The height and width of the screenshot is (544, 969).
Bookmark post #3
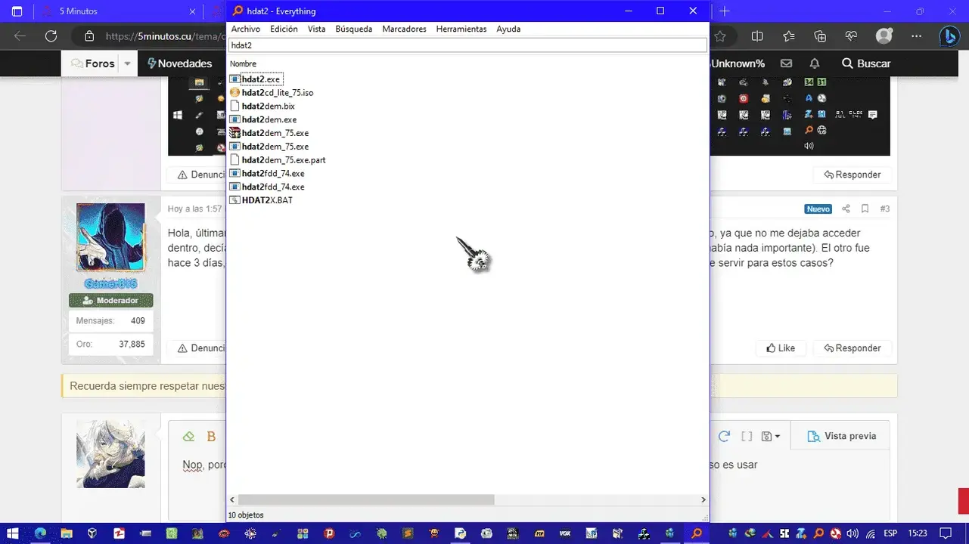pyautogui.click(x=865, y=209)
